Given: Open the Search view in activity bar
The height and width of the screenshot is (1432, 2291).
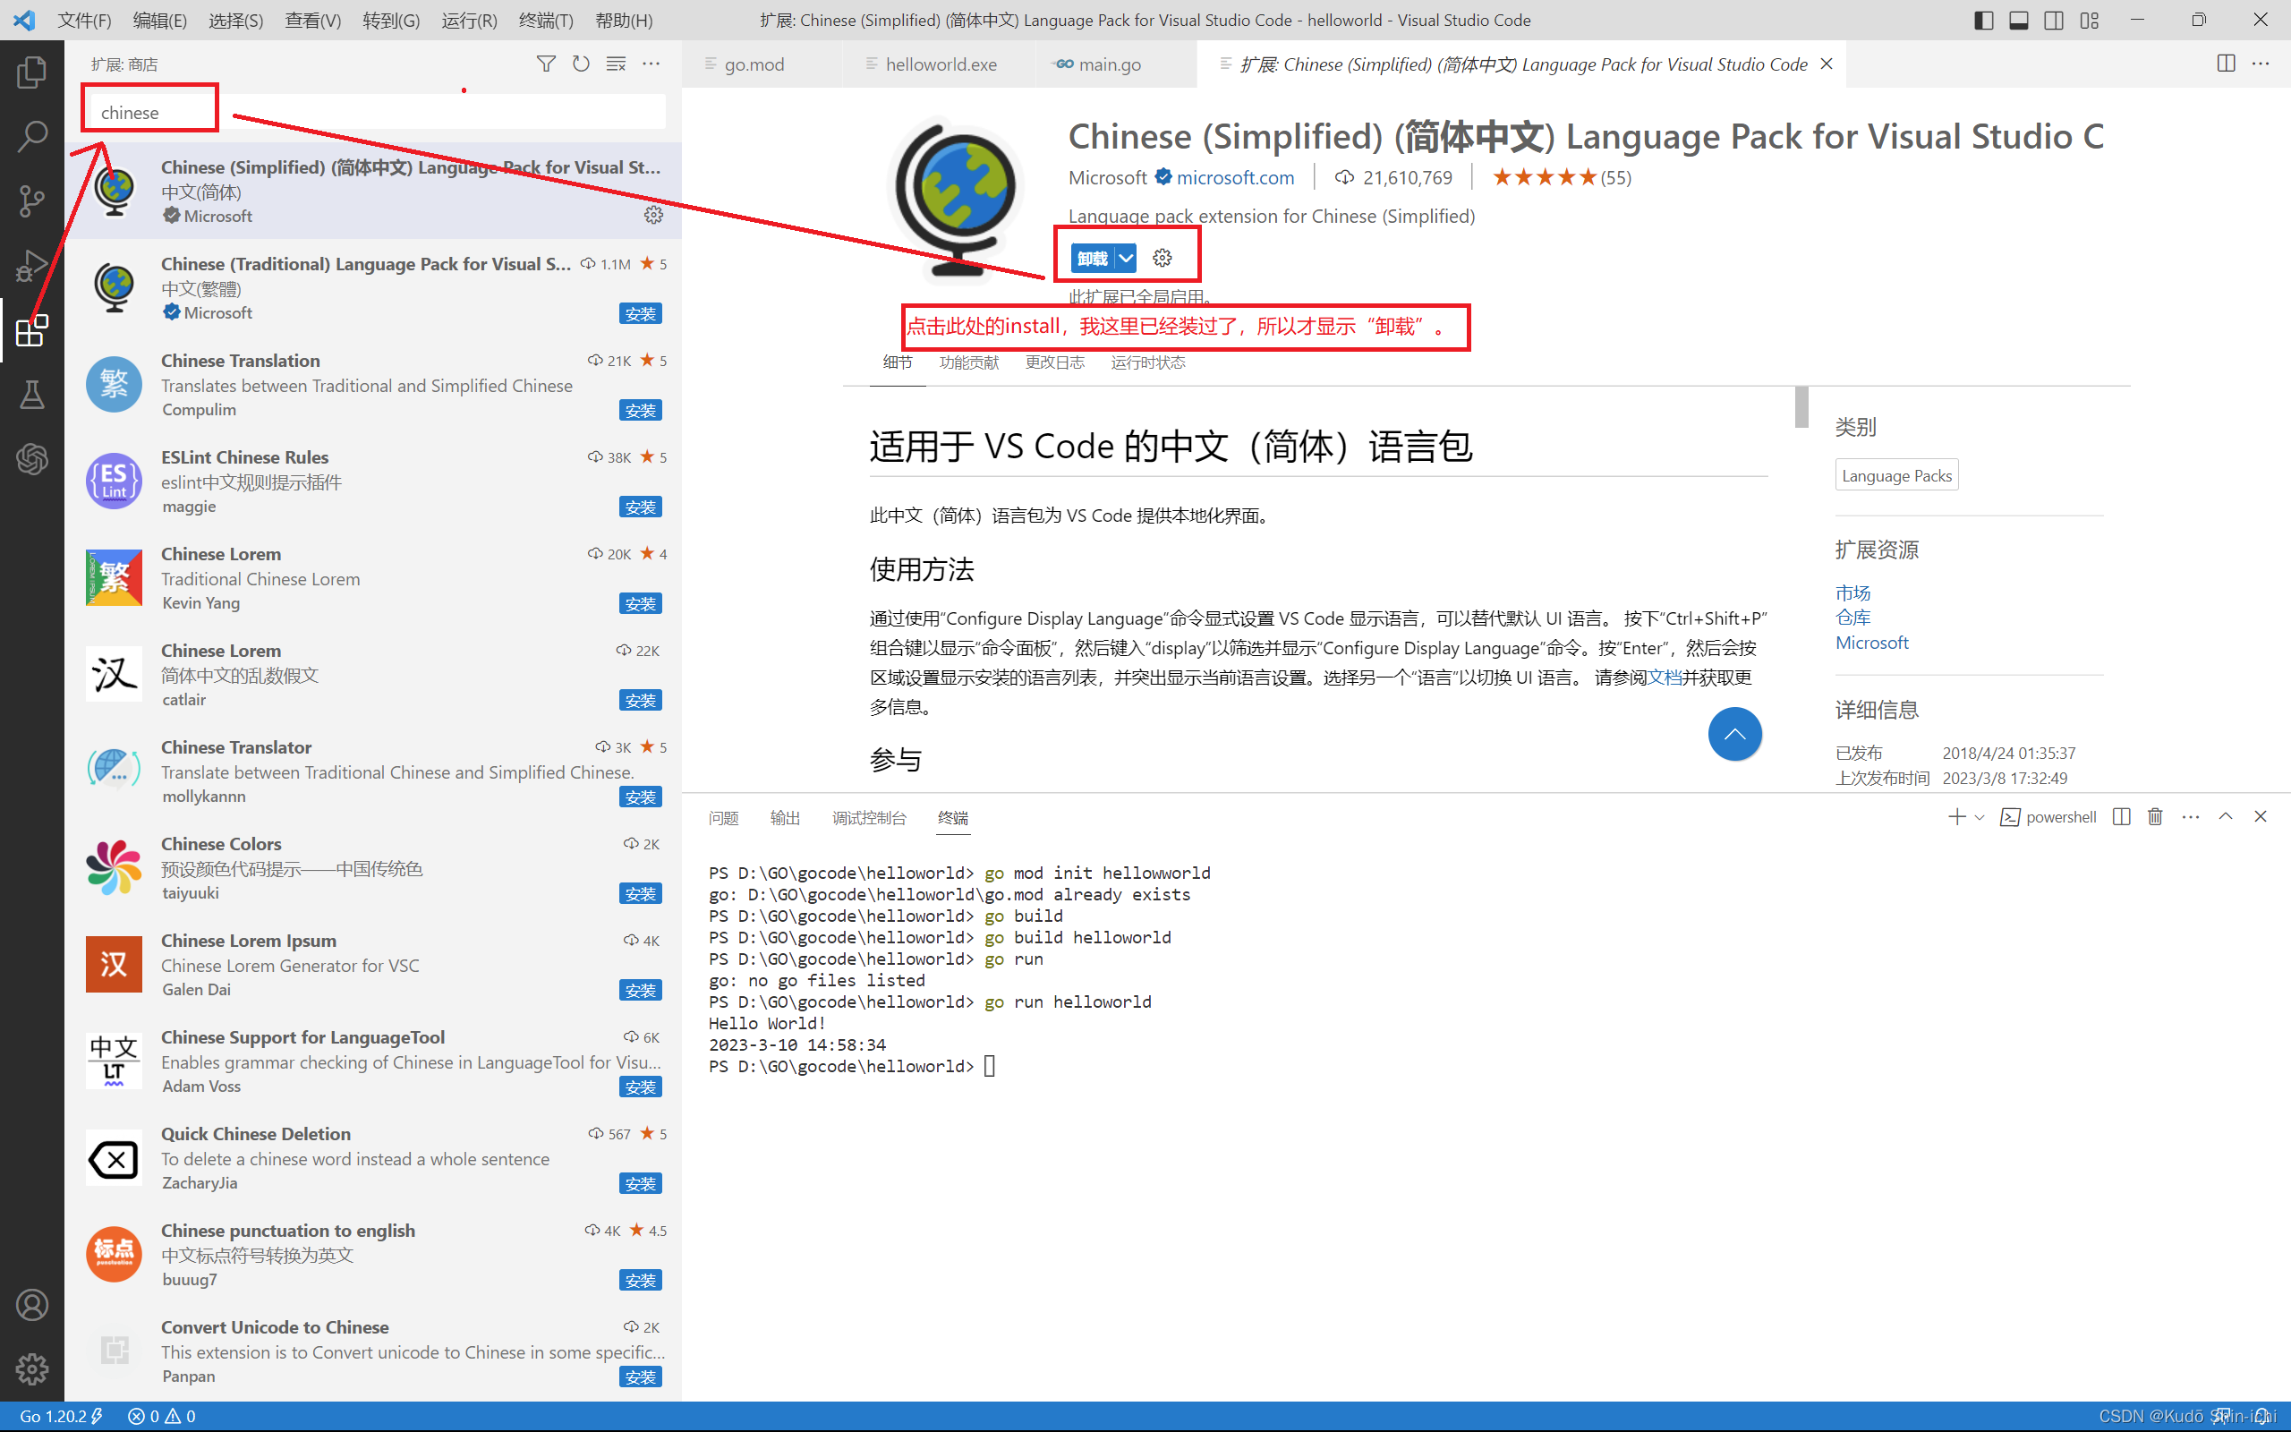Looking at the screenshot, I should (x=31, y=136).
